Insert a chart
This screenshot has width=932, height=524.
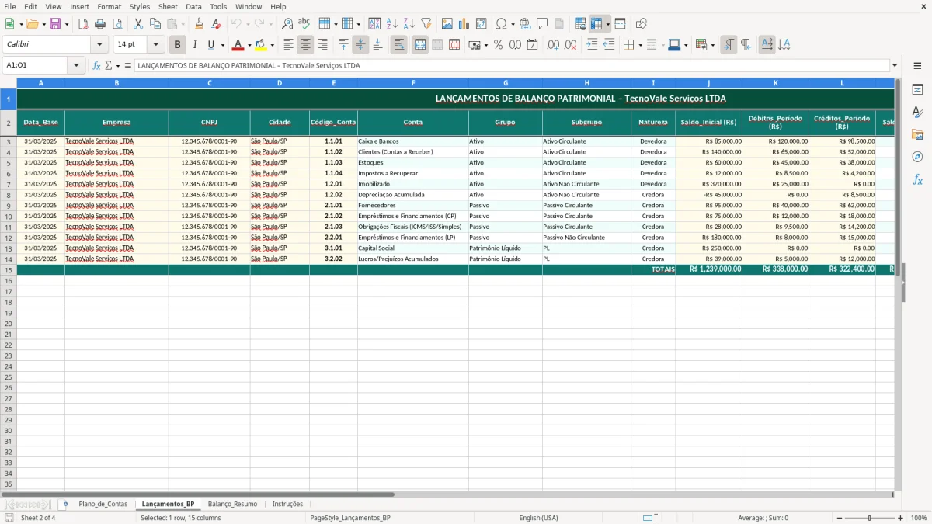464,23
